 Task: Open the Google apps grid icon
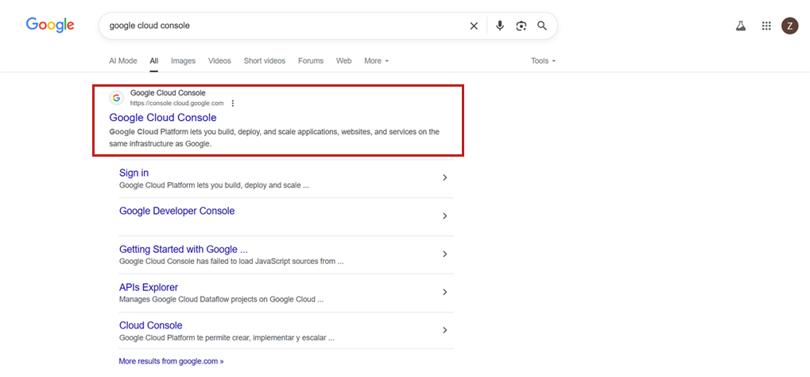pyautogui.click(x=766, y=26)
